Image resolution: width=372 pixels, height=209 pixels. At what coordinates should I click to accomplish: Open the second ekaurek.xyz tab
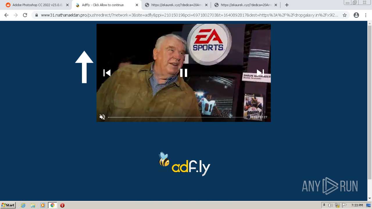pyautogui.click(x=246, y=5)
